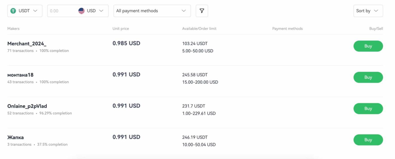Buy USDT from Merchant_2024_
Viewport: 395px width, 159px height.
pyautogui.click(x=368, y=46)
